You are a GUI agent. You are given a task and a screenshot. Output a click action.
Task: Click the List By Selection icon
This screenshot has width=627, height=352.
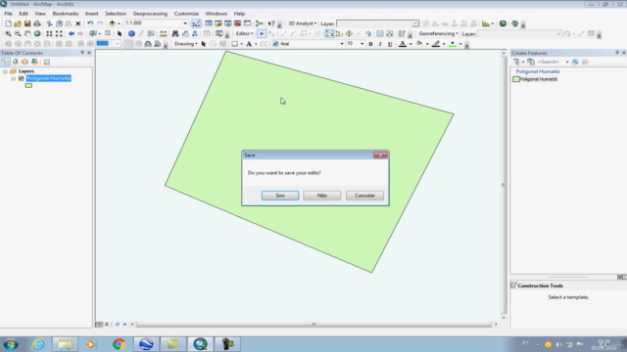click(x=34, y=62)
